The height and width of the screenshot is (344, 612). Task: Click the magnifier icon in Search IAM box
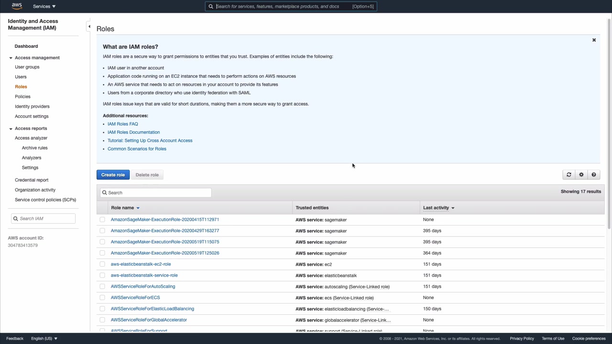pos(16,218)
